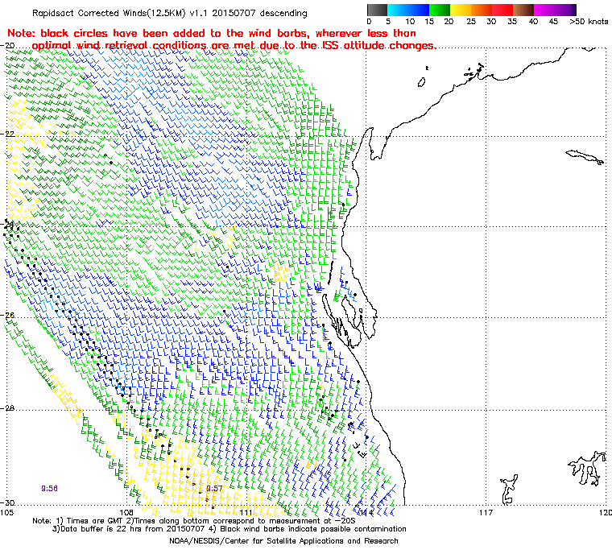Click the longitude label '114'
Image resolution: width=612 pixels, height=554 pixels.
point(366,512)
